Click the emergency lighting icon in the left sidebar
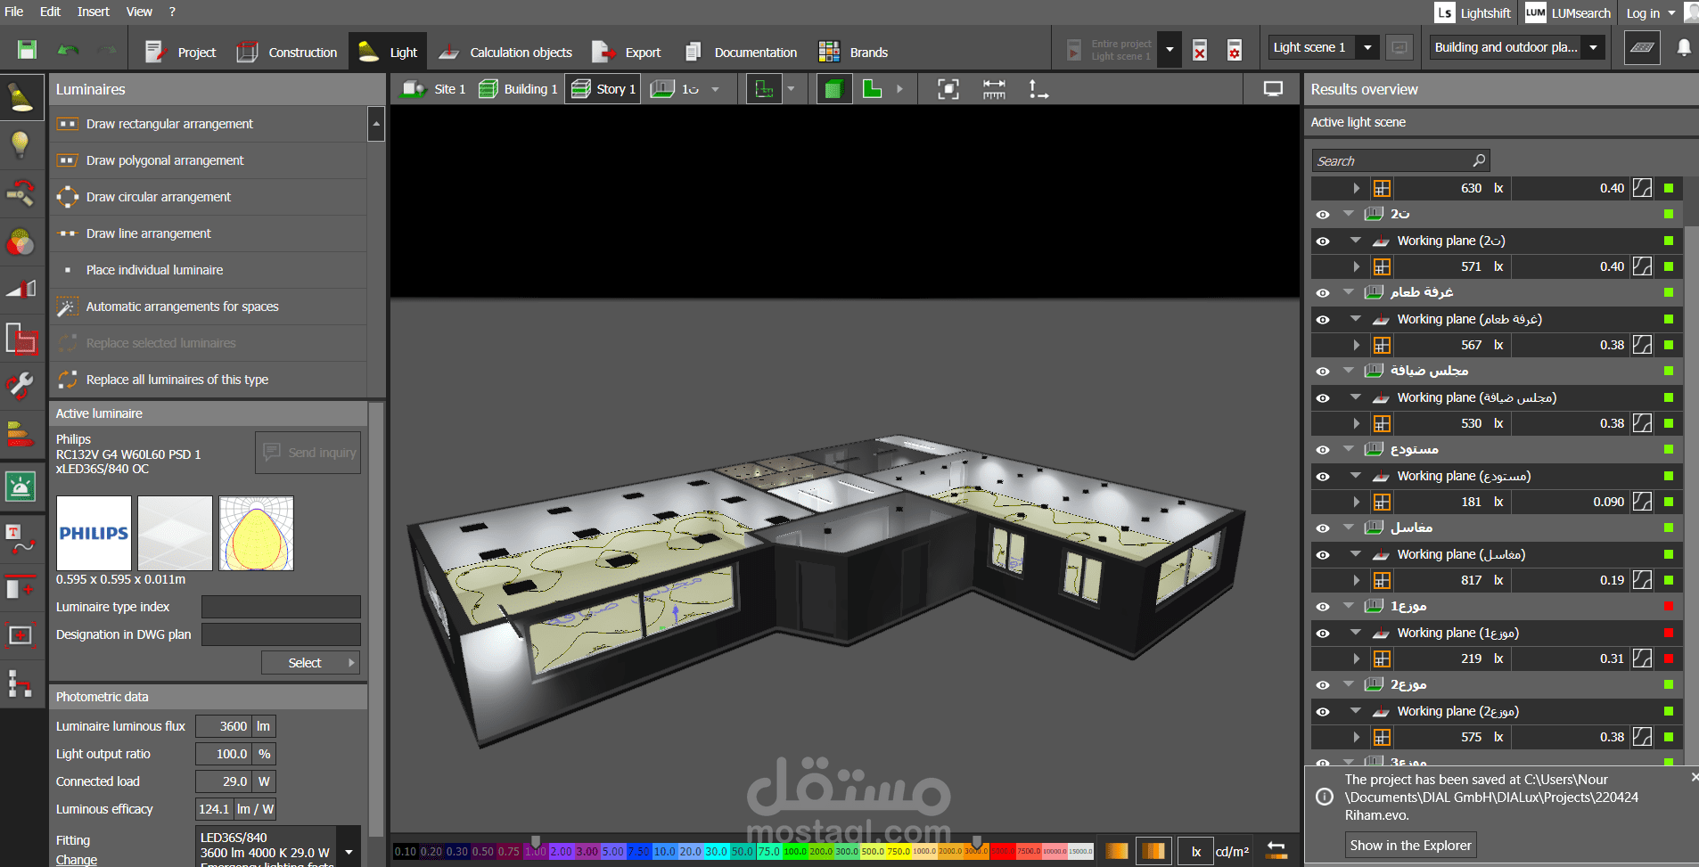This screenshot has width=1699, height=867. (21, 487)
